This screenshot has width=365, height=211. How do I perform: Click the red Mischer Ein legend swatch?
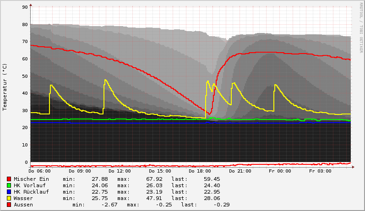9,179
